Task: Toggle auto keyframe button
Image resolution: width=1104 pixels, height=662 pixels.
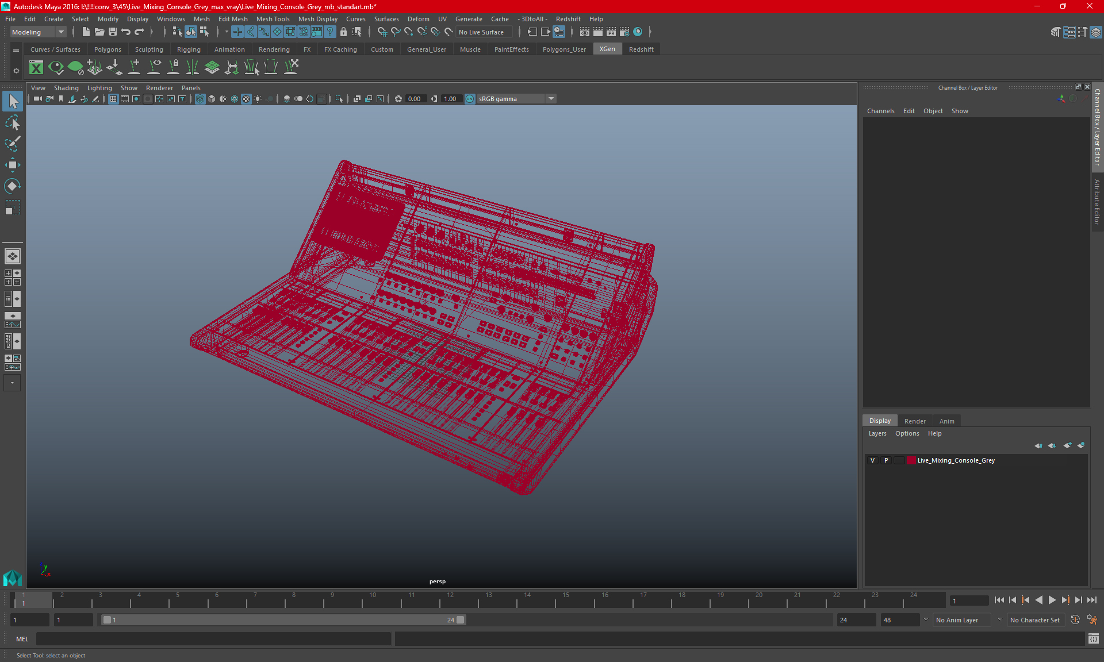Action: click(x=1075, y=620)
